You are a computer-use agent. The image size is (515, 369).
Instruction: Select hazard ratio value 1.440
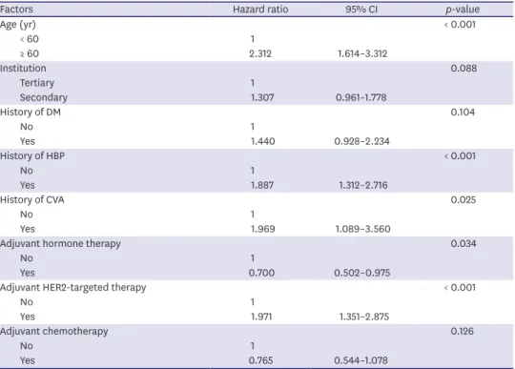click(x=263, y=141)
